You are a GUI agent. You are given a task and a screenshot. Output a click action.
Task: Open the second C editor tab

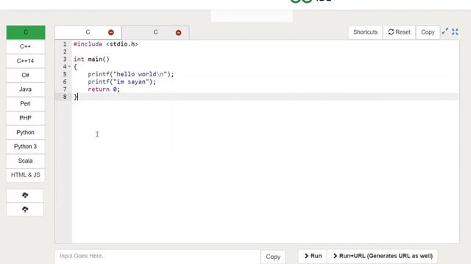155,32
